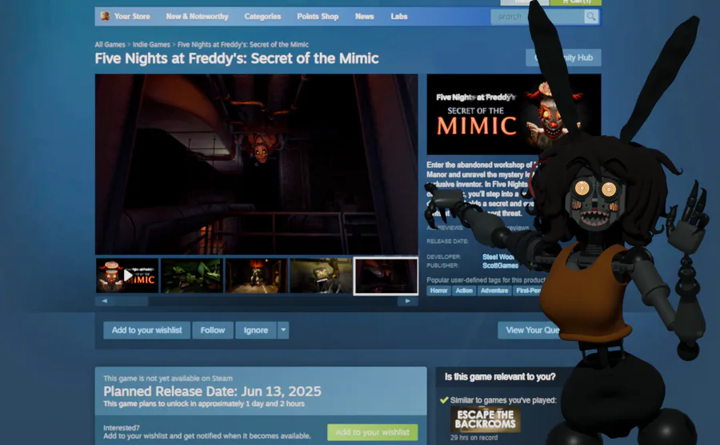This screenshot has width=720, height=445.
Task: Click the Action tag
Action: click(x=464, y=290)
